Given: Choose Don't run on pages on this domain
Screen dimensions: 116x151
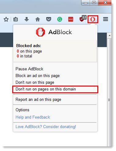Looking at the screenshot, I should coord(55,89).
